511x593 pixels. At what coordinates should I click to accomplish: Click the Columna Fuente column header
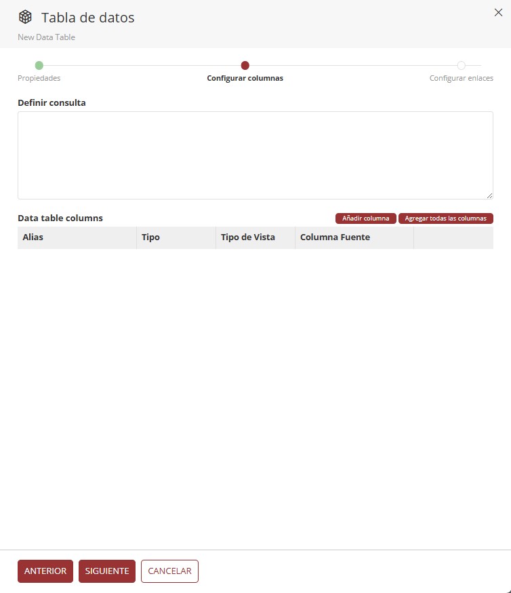[x=335, y=238]
